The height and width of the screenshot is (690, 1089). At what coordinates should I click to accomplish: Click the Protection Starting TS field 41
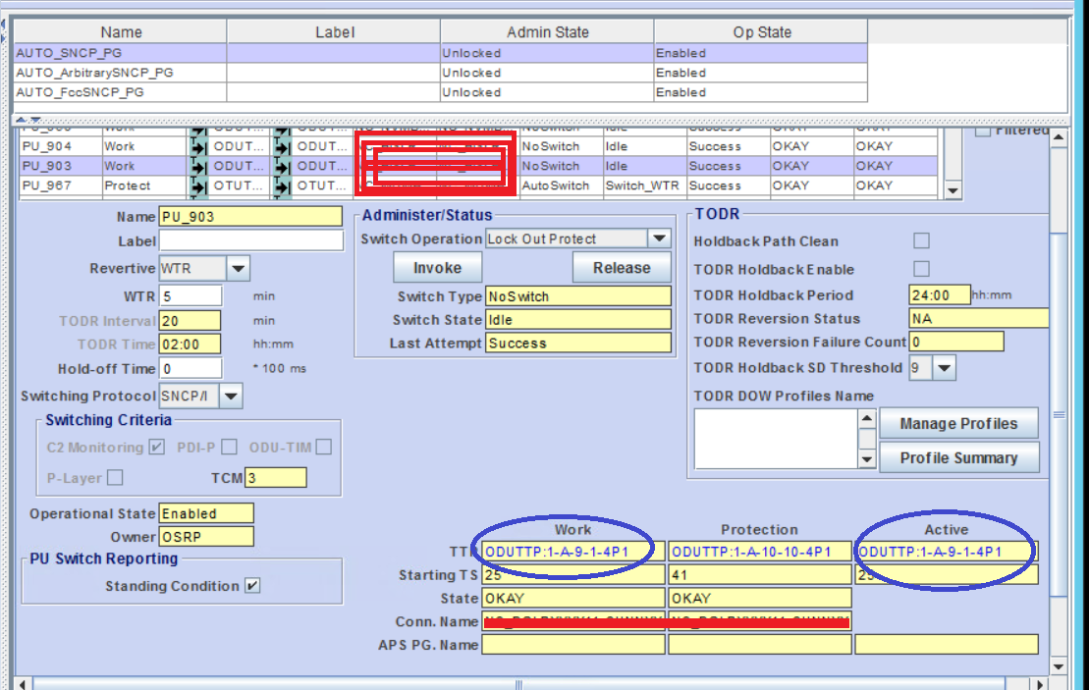(x=760, y=575)
